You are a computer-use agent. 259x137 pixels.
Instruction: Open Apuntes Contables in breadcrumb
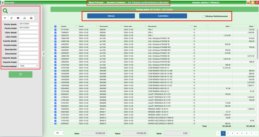[116, 3]
